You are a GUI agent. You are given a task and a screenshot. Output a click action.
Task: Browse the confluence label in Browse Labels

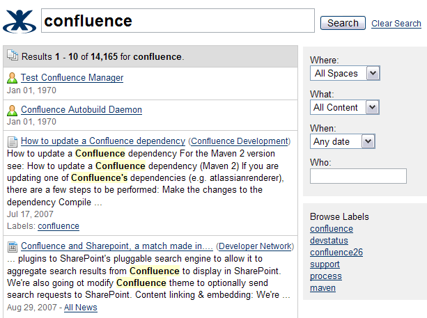coord(332,229)
